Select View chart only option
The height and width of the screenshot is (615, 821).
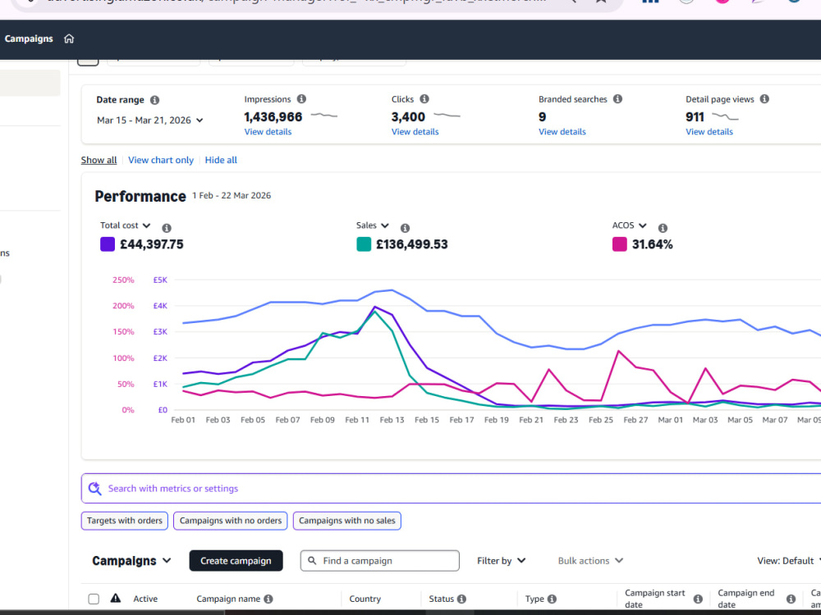pos(161,160)
